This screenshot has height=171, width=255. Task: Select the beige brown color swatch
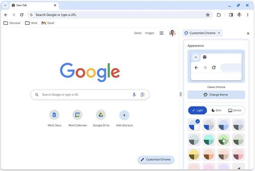(224, 155)
